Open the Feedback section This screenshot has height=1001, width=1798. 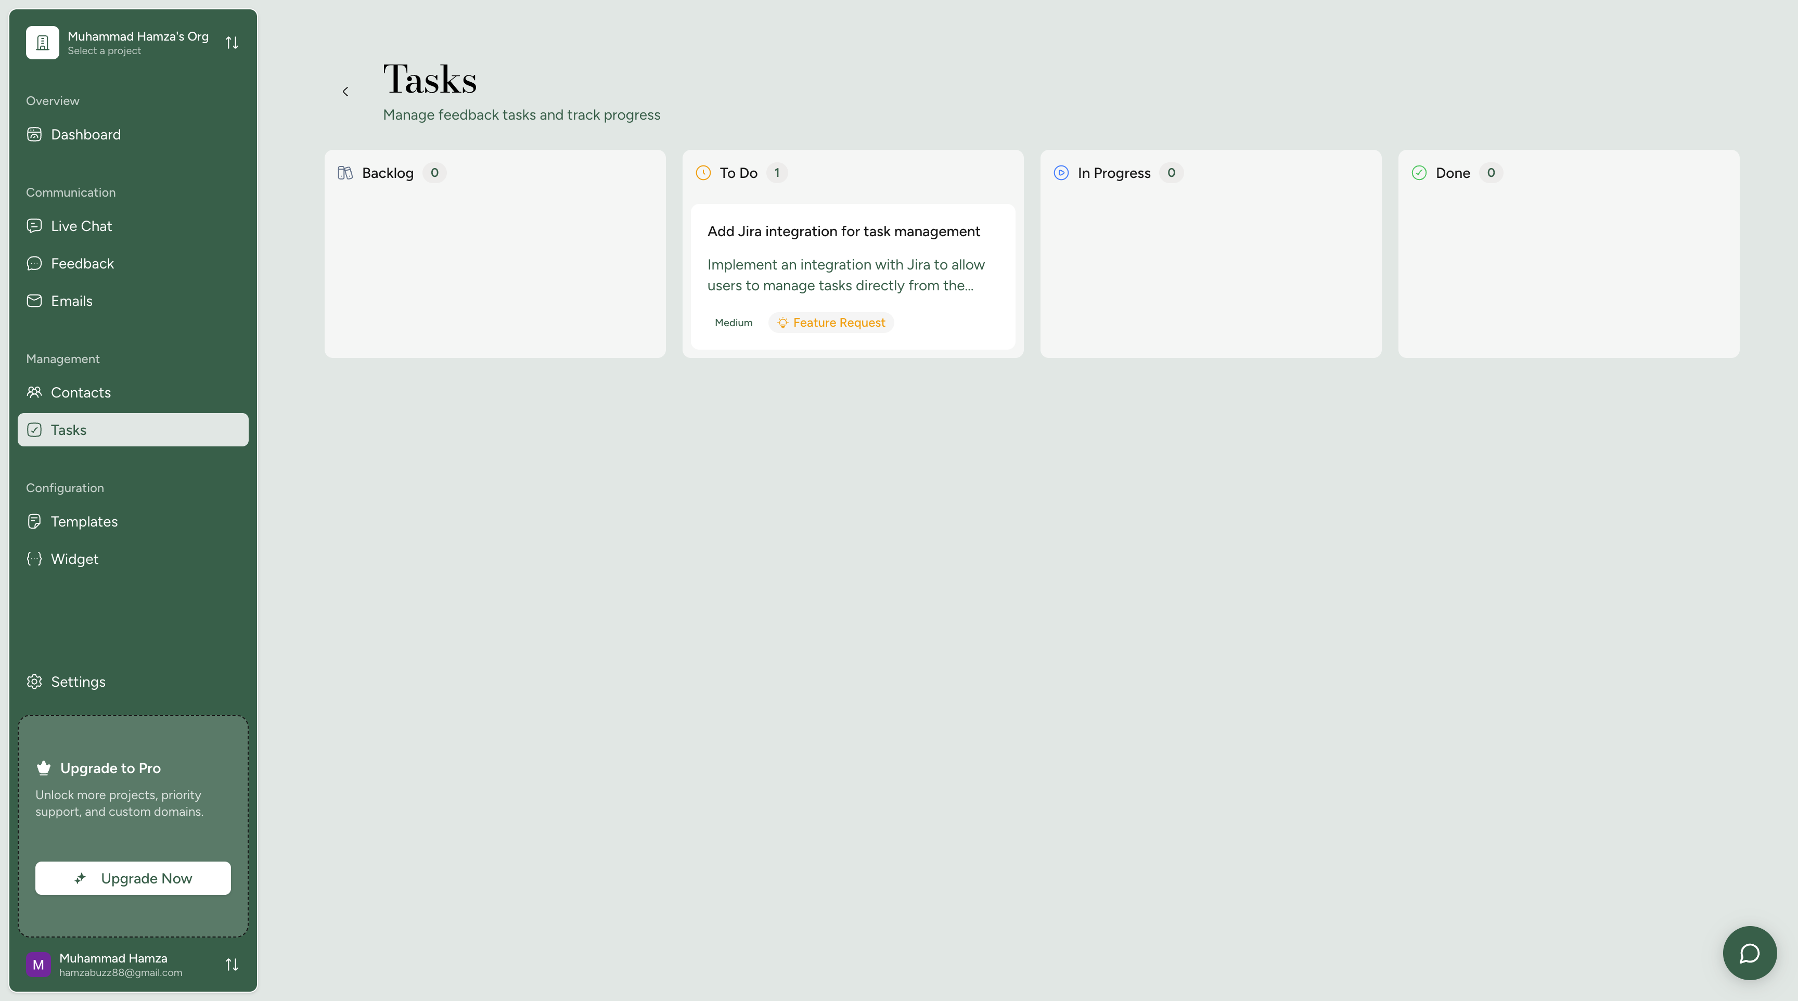[82, 263]
